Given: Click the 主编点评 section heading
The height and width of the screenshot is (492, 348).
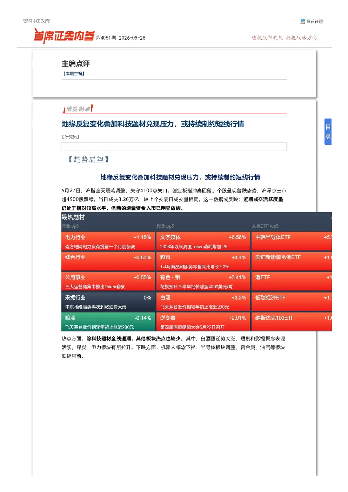Looking at the screenshot, I should 76,63.
